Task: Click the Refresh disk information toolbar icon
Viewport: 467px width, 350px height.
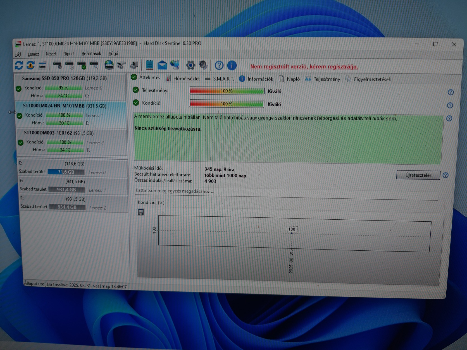Action: point(19,65)
